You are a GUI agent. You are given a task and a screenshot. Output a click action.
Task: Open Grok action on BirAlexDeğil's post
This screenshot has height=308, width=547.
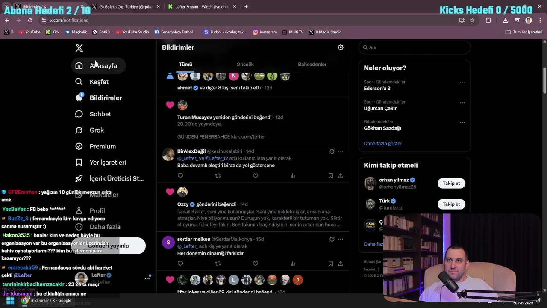click(x=332, y=151)
